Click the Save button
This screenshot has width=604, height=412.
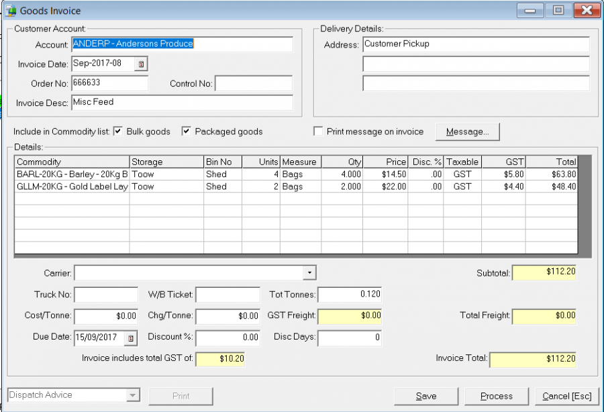426,396
